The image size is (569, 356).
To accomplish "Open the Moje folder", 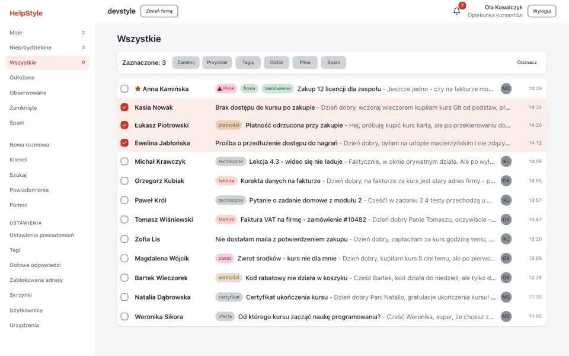I will 47,33.
